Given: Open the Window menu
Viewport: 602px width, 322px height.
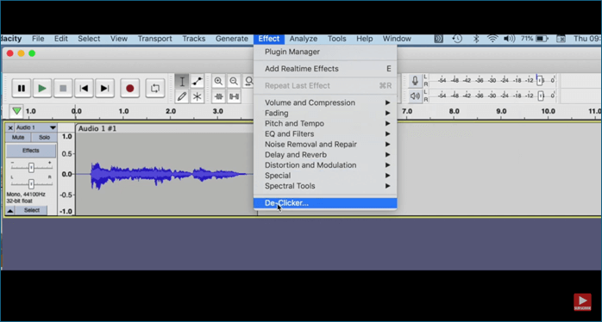Looking at the screenshot, I should (397, 39).
